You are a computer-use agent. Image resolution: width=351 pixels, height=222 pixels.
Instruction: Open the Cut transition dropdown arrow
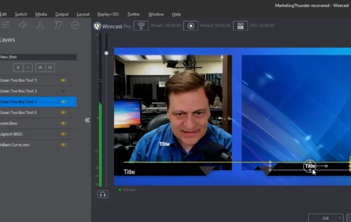pyautogui.click(x=340, y=218)
